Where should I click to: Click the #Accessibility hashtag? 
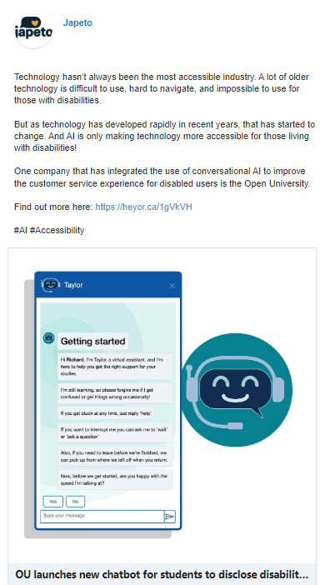[x=57, y=230]
